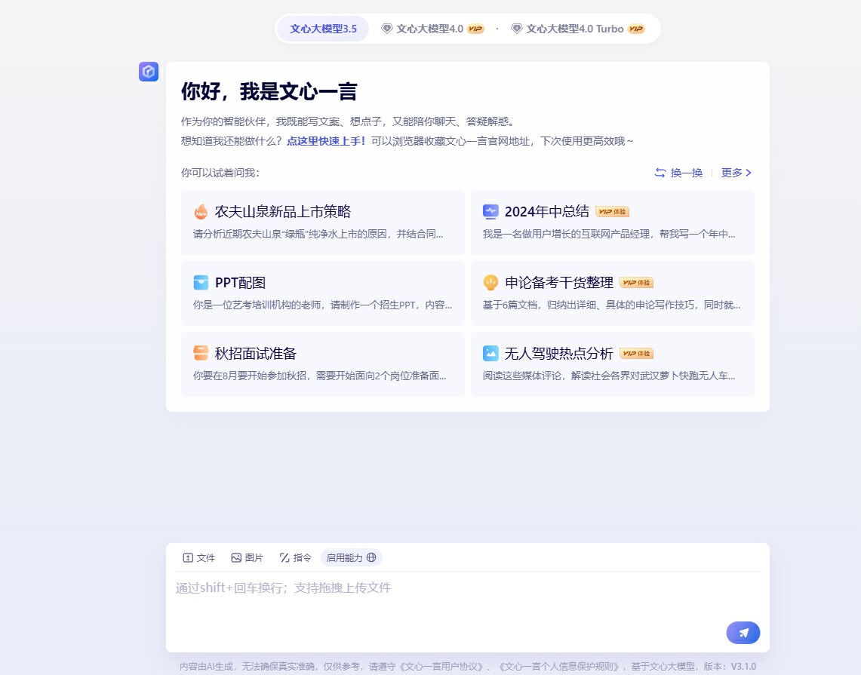Refresh suggestions with 换一换
The width and height of the screenshot is (861, 675).
pos(678,173)
